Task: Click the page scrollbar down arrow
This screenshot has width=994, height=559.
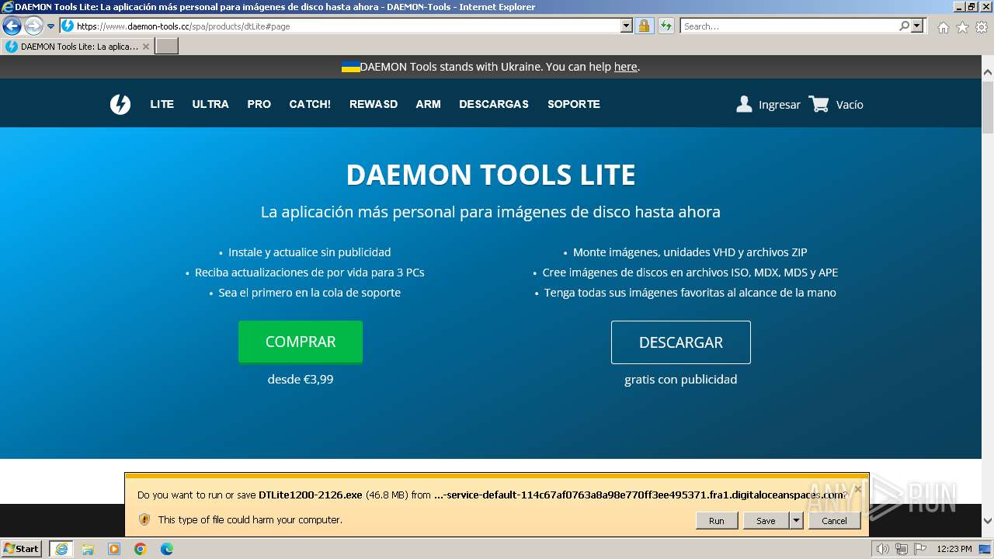Action: point(988,521)
